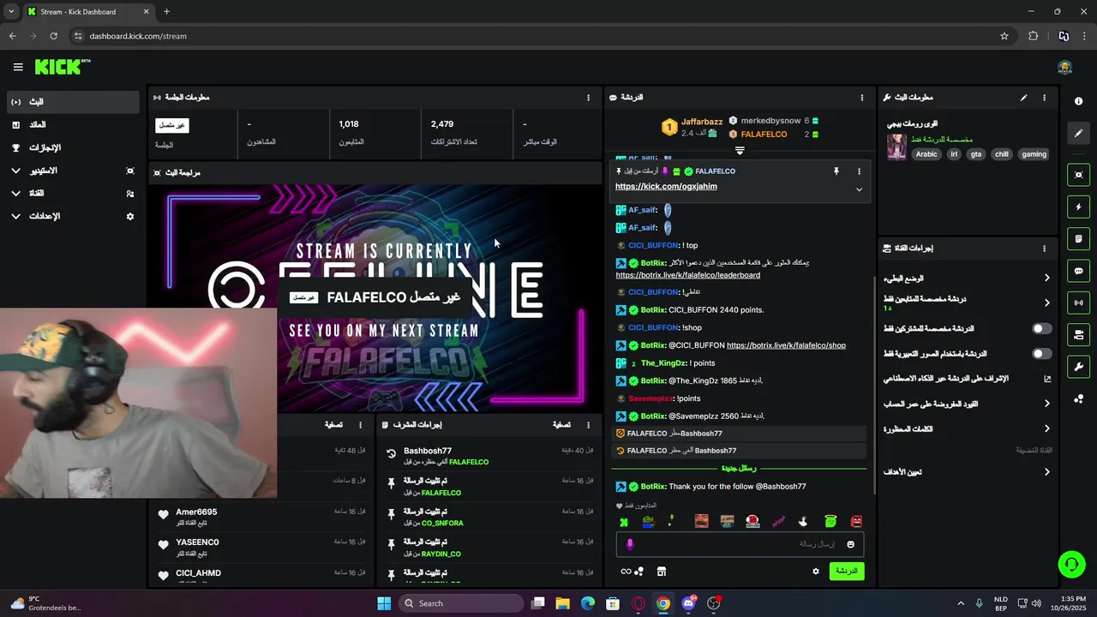Open botrix shop link in chat

pyautogui.click(x=786, y=345)
